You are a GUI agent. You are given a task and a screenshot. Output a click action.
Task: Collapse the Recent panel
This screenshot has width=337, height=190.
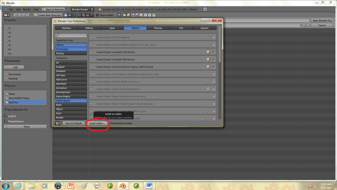pos(5,85)
